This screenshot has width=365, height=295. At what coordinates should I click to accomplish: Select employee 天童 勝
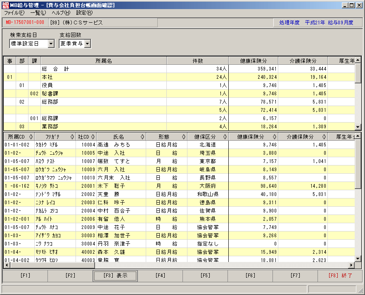pos(179,194)
